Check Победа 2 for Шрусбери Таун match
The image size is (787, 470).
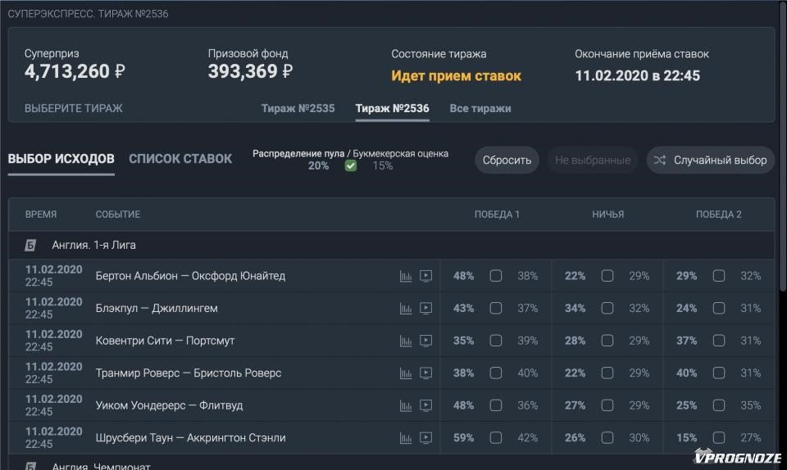719,438
